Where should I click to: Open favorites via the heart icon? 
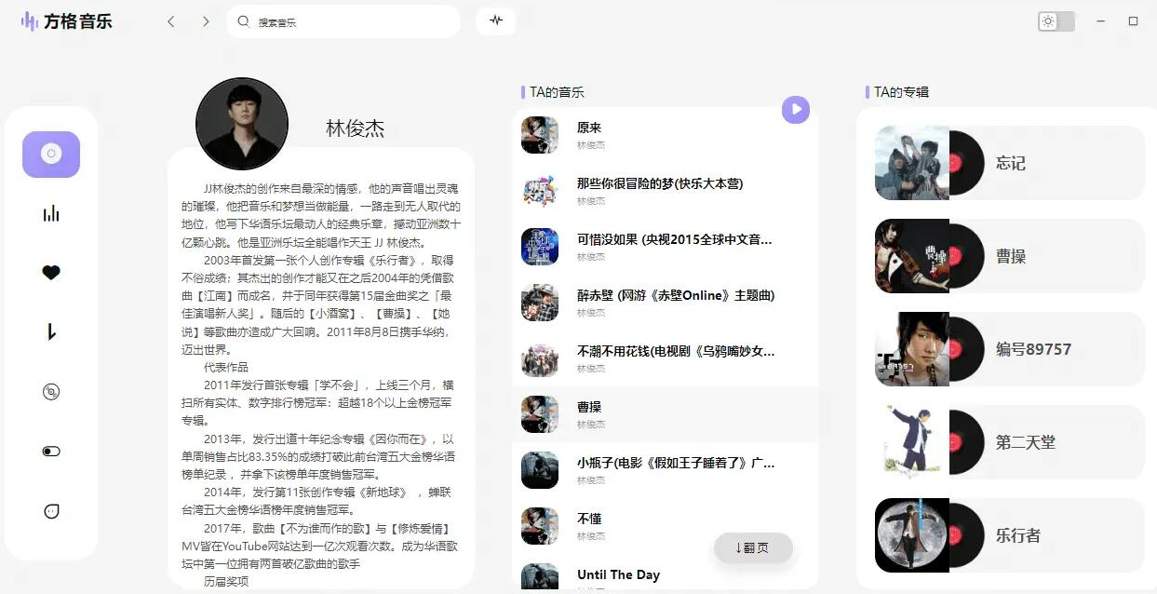point(51,273)
